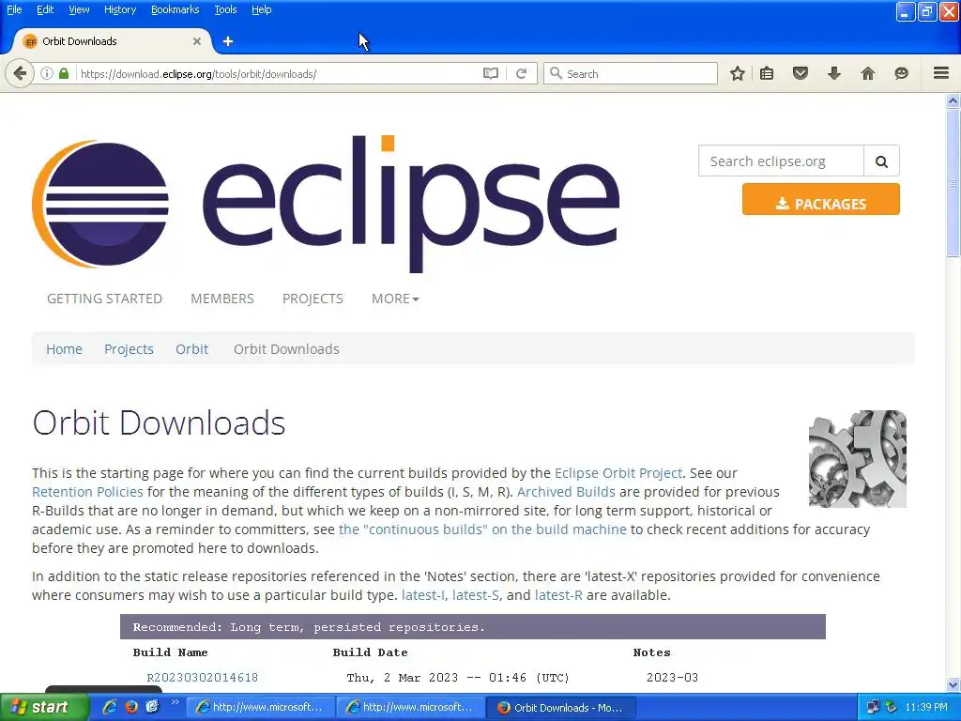Open build R20230302014618 link
The width and height of the screenshot is (961, 721).
(x=203, y=678)
